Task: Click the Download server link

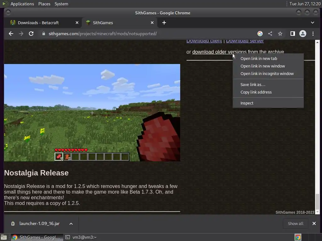Action: tap(245, 41)
